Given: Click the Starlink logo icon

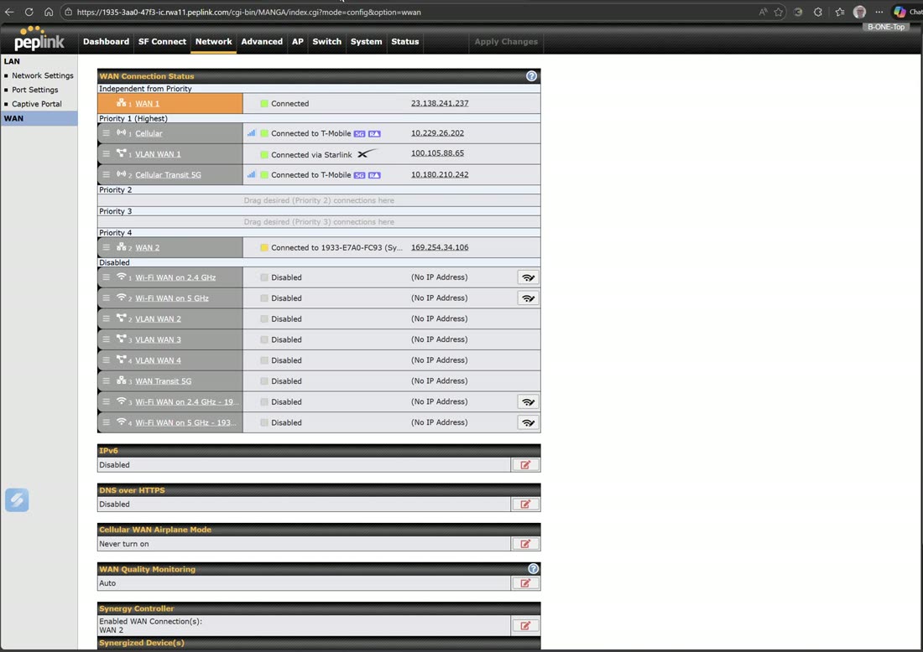Looking at the screenshot, I should pos(367,154).
